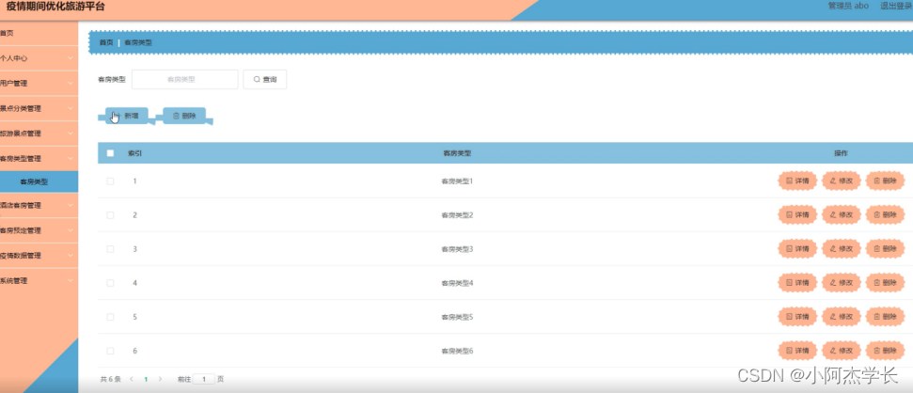Select page 1 in pagination
Image resolution: width=913 pixels, height=393 pixels.
(x=146, y=379)
